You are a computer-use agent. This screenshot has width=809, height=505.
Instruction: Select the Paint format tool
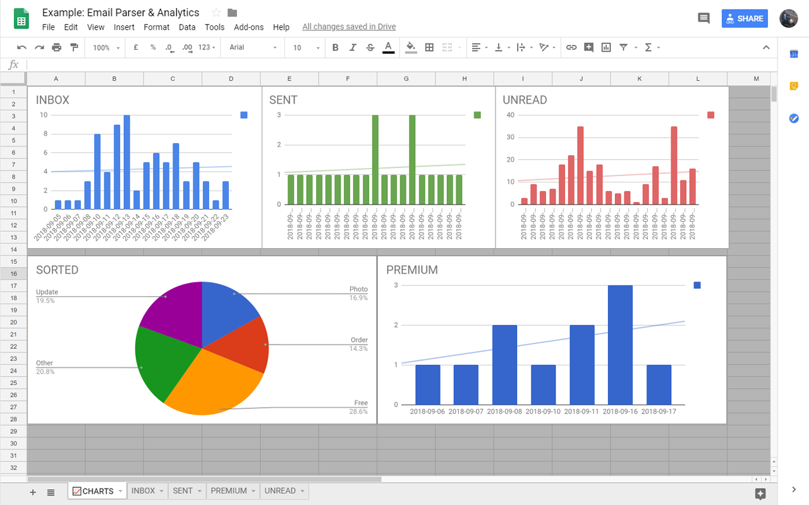[x=74, y=47]
